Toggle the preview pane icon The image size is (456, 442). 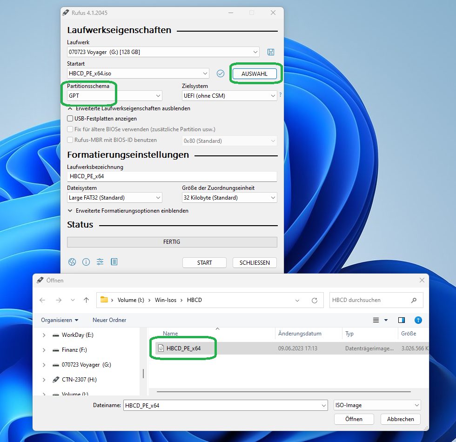click(401, 320)
